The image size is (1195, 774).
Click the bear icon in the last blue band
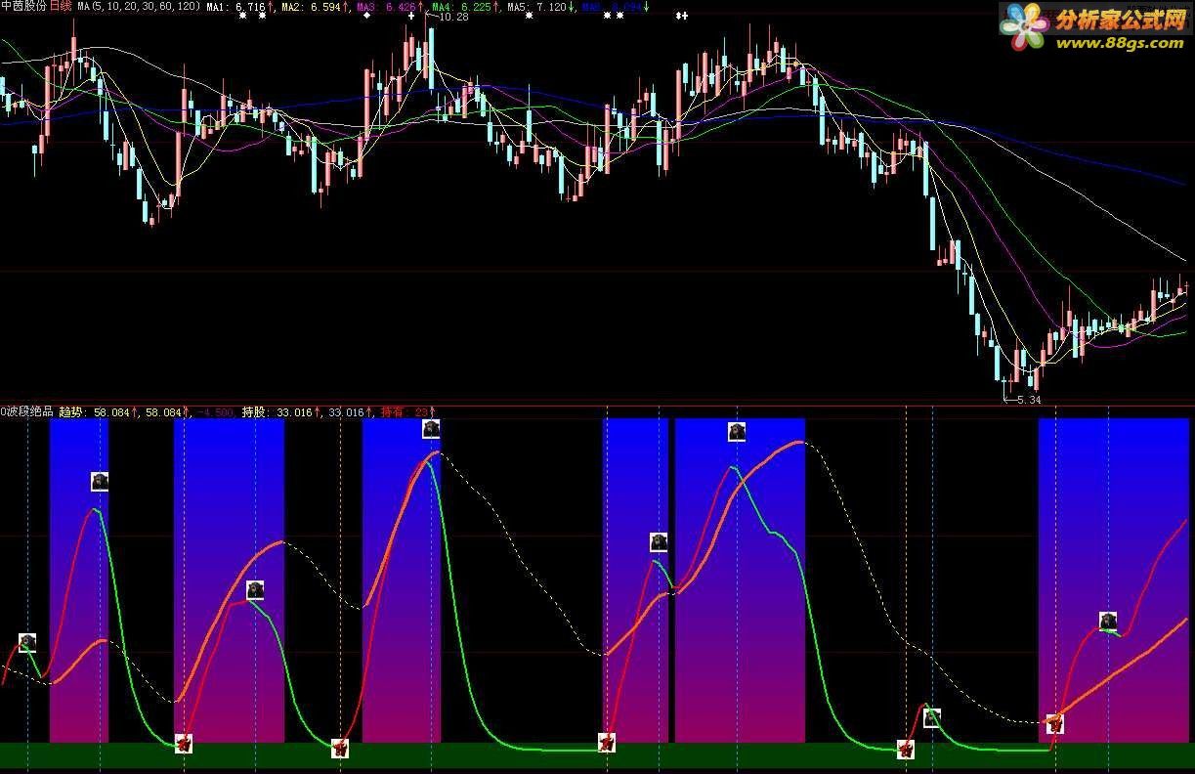(x=1107, y=621)
